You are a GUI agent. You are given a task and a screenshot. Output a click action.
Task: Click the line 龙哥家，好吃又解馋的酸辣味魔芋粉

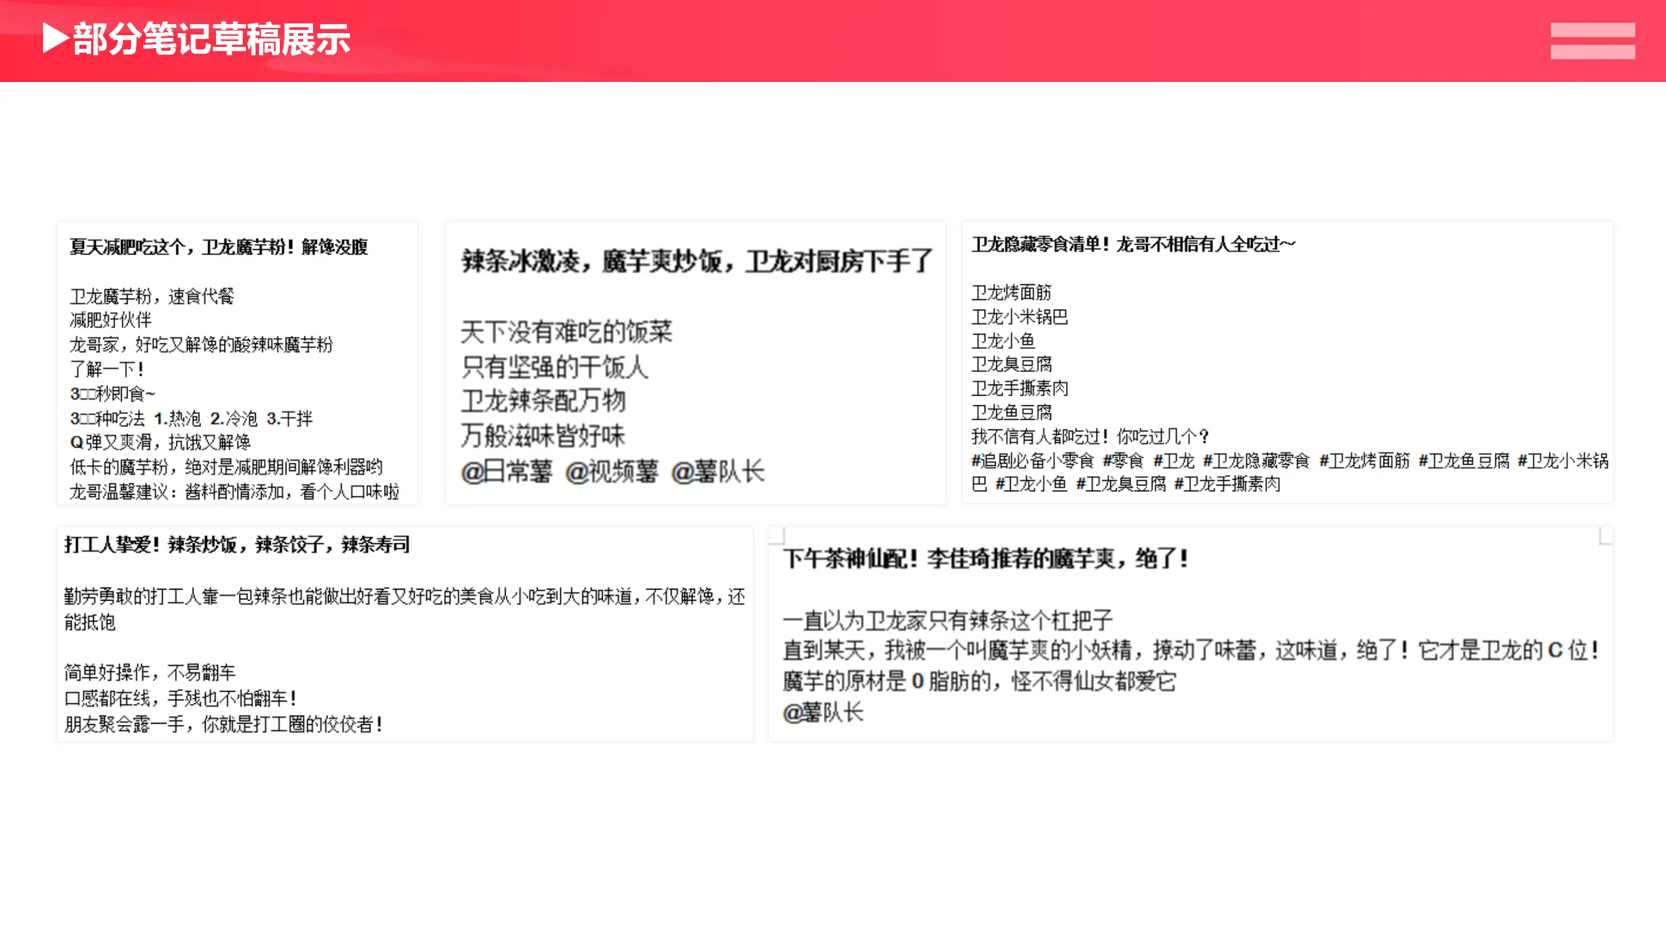click(201, 344)
